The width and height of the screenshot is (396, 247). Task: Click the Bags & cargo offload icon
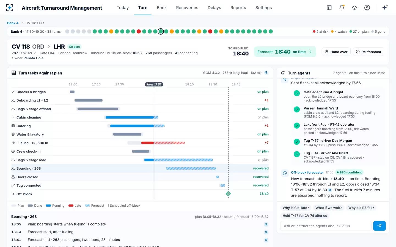tap(13, 109)
